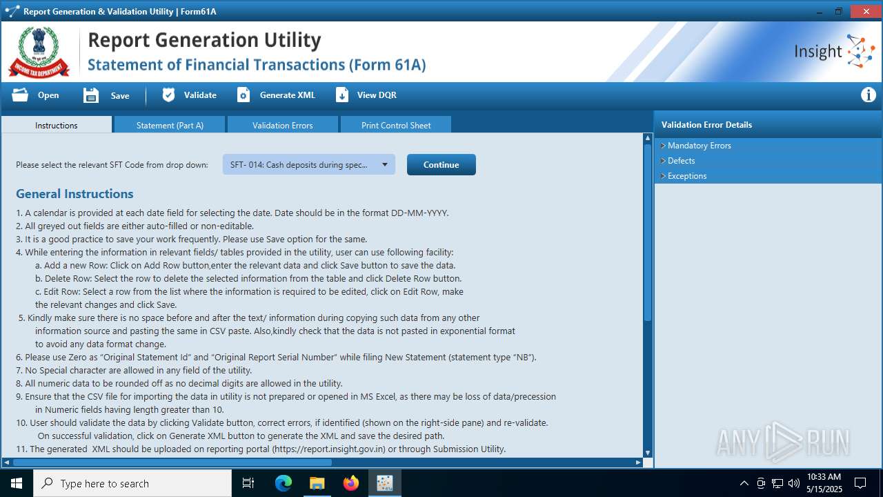Click the safely remove hardware tray icon

tap(761, 483)
